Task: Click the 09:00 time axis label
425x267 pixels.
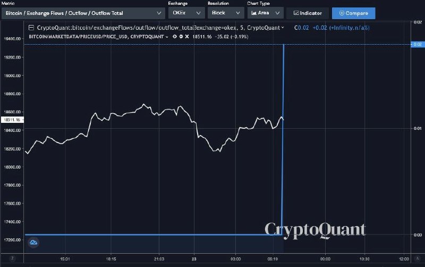Action: point(325,259)
